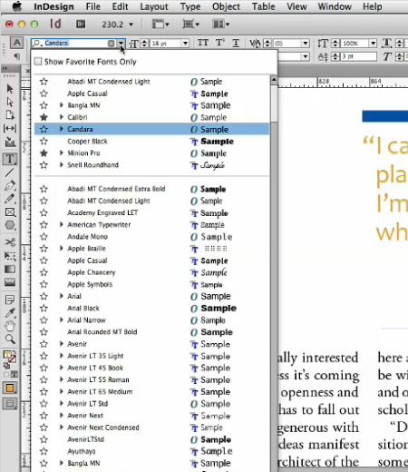This screenshot has height=472, width=408.
Task: Click the fill and stroke color swatch
Action: click(10, 357)
